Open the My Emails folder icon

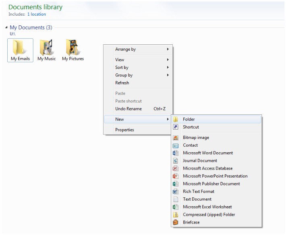click(x=20, y=48)
